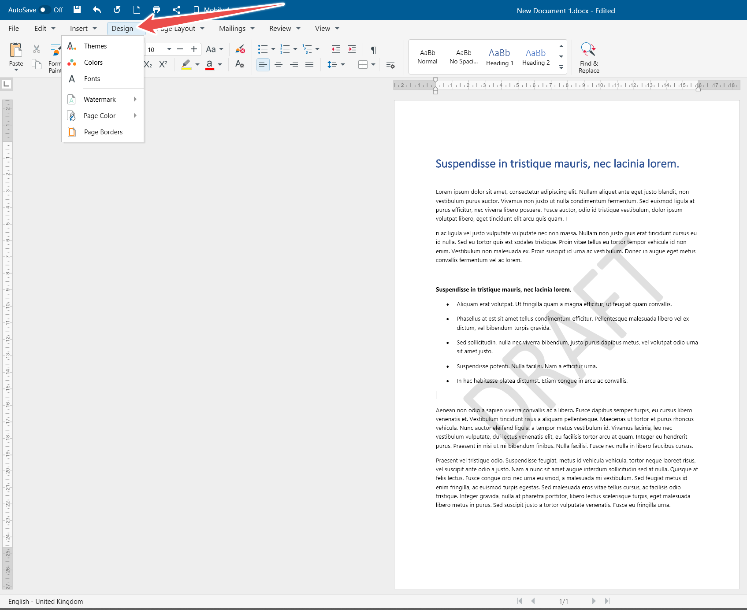The width and height of the screenshot is (747, 610).
Task: Click the Clear Formatting icon
Action: 240,49
